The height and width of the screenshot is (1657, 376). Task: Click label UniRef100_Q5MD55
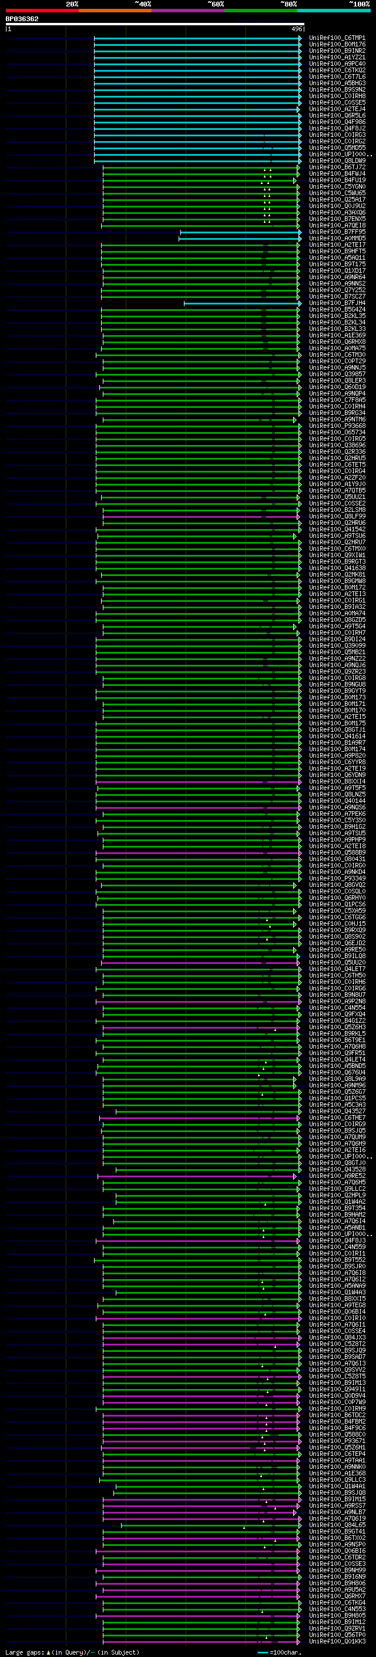click(x=337, y=148)
